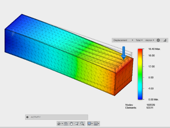Open the Orbit tool options arrow

tap(62, 123)
